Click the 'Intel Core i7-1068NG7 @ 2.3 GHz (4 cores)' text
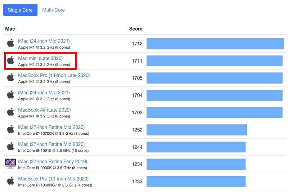The image size is (288, 192). 55,185
